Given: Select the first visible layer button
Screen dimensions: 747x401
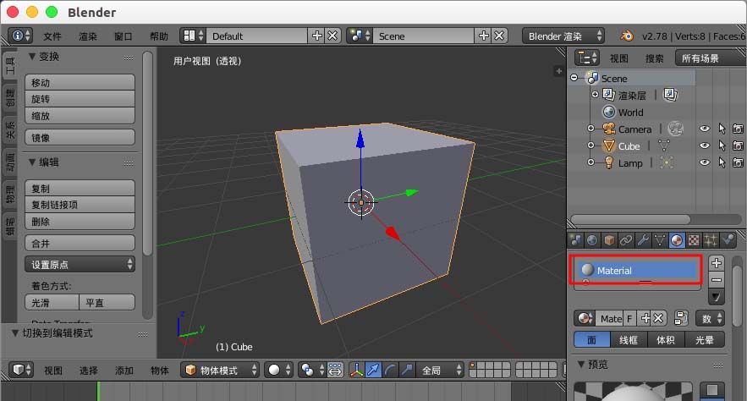Looking at the screenshot, I should click(473, 365).
